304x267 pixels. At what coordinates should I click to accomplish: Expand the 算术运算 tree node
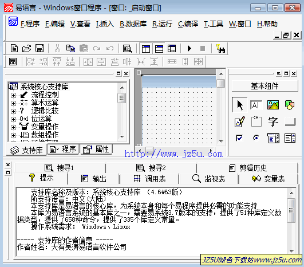coord(13,103)
